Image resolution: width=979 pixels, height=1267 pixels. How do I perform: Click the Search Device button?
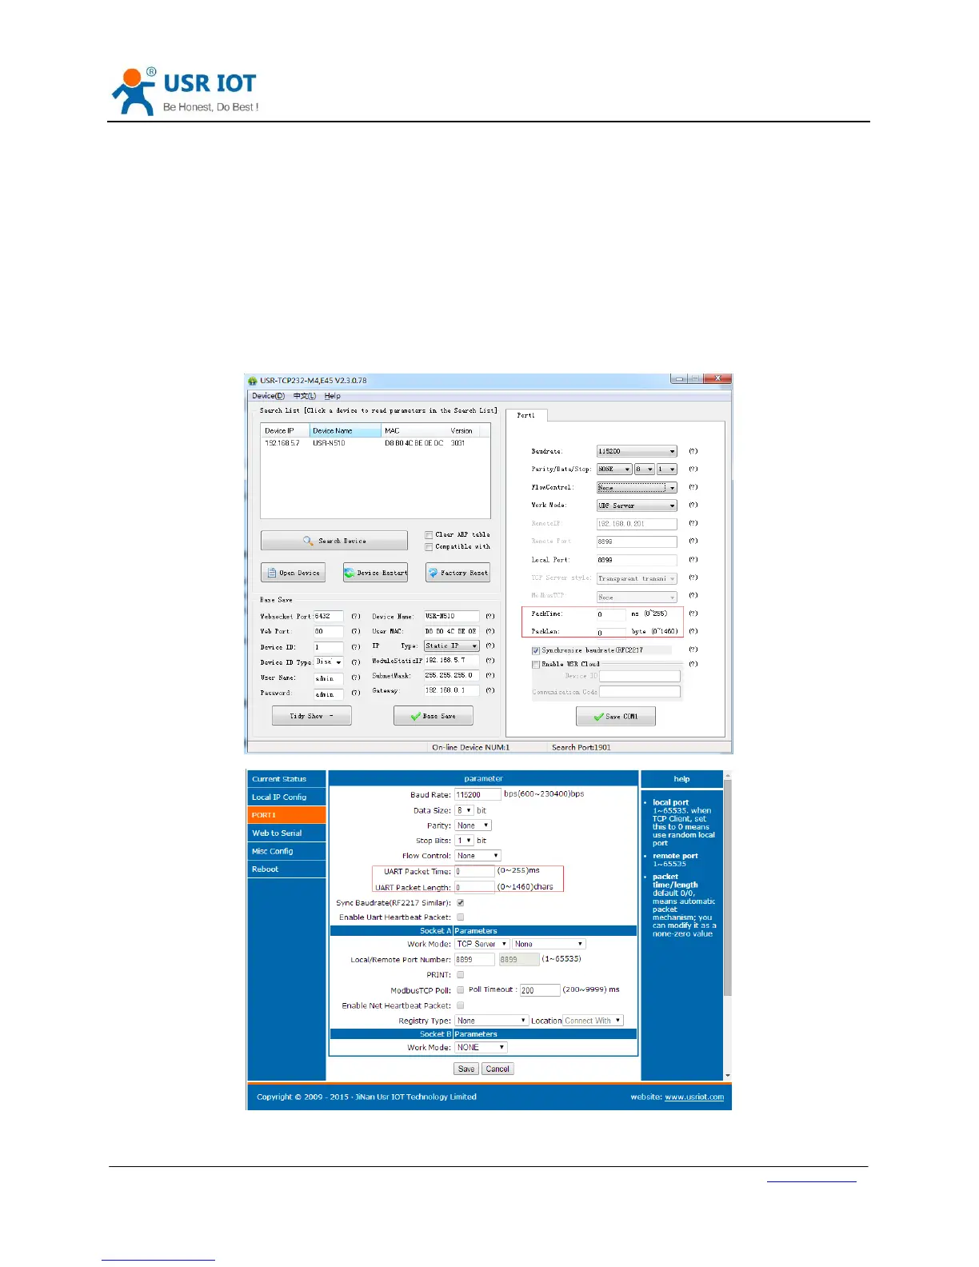click(334, 541)
